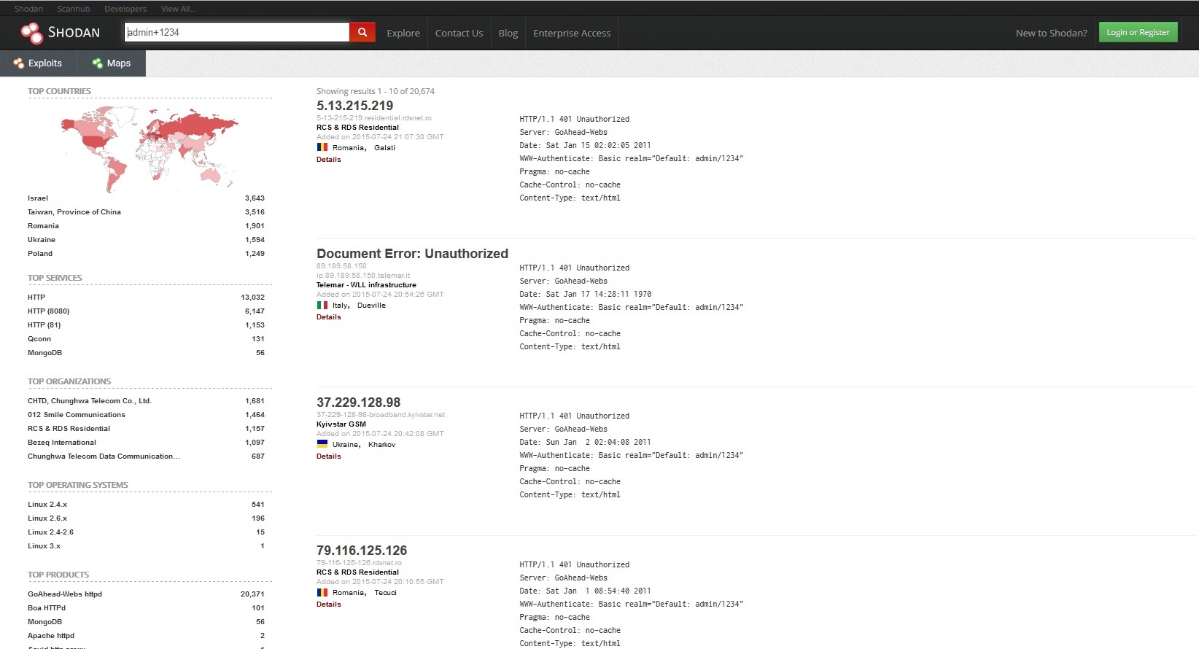Click the Italy flag beside Dueville
Screen dimensions: 1199x649
point(322,306)
